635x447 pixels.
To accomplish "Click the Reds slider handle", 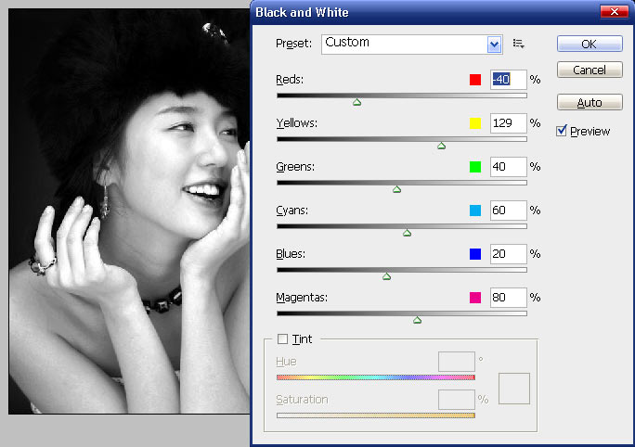I will (x=356, y=102).
